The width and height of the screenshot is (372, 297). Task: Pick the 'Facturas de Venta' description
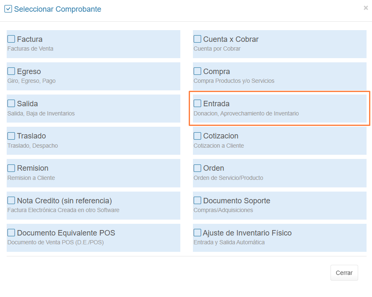30,49
